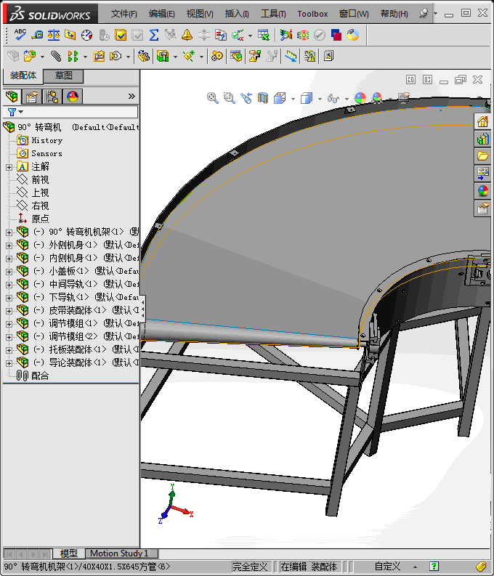Select the 模型 bottom tab
Viewport: 494px width, 576px height.
tap(69, 553)
